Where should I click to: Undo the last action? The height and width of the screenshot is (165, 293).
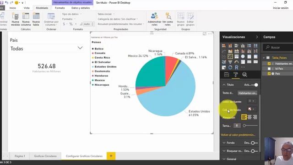7,3
